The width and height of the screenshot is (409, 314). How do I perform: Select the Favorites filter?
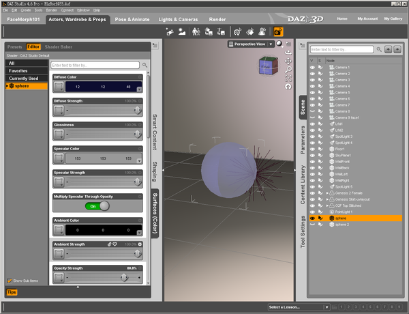tap(27, 71)
